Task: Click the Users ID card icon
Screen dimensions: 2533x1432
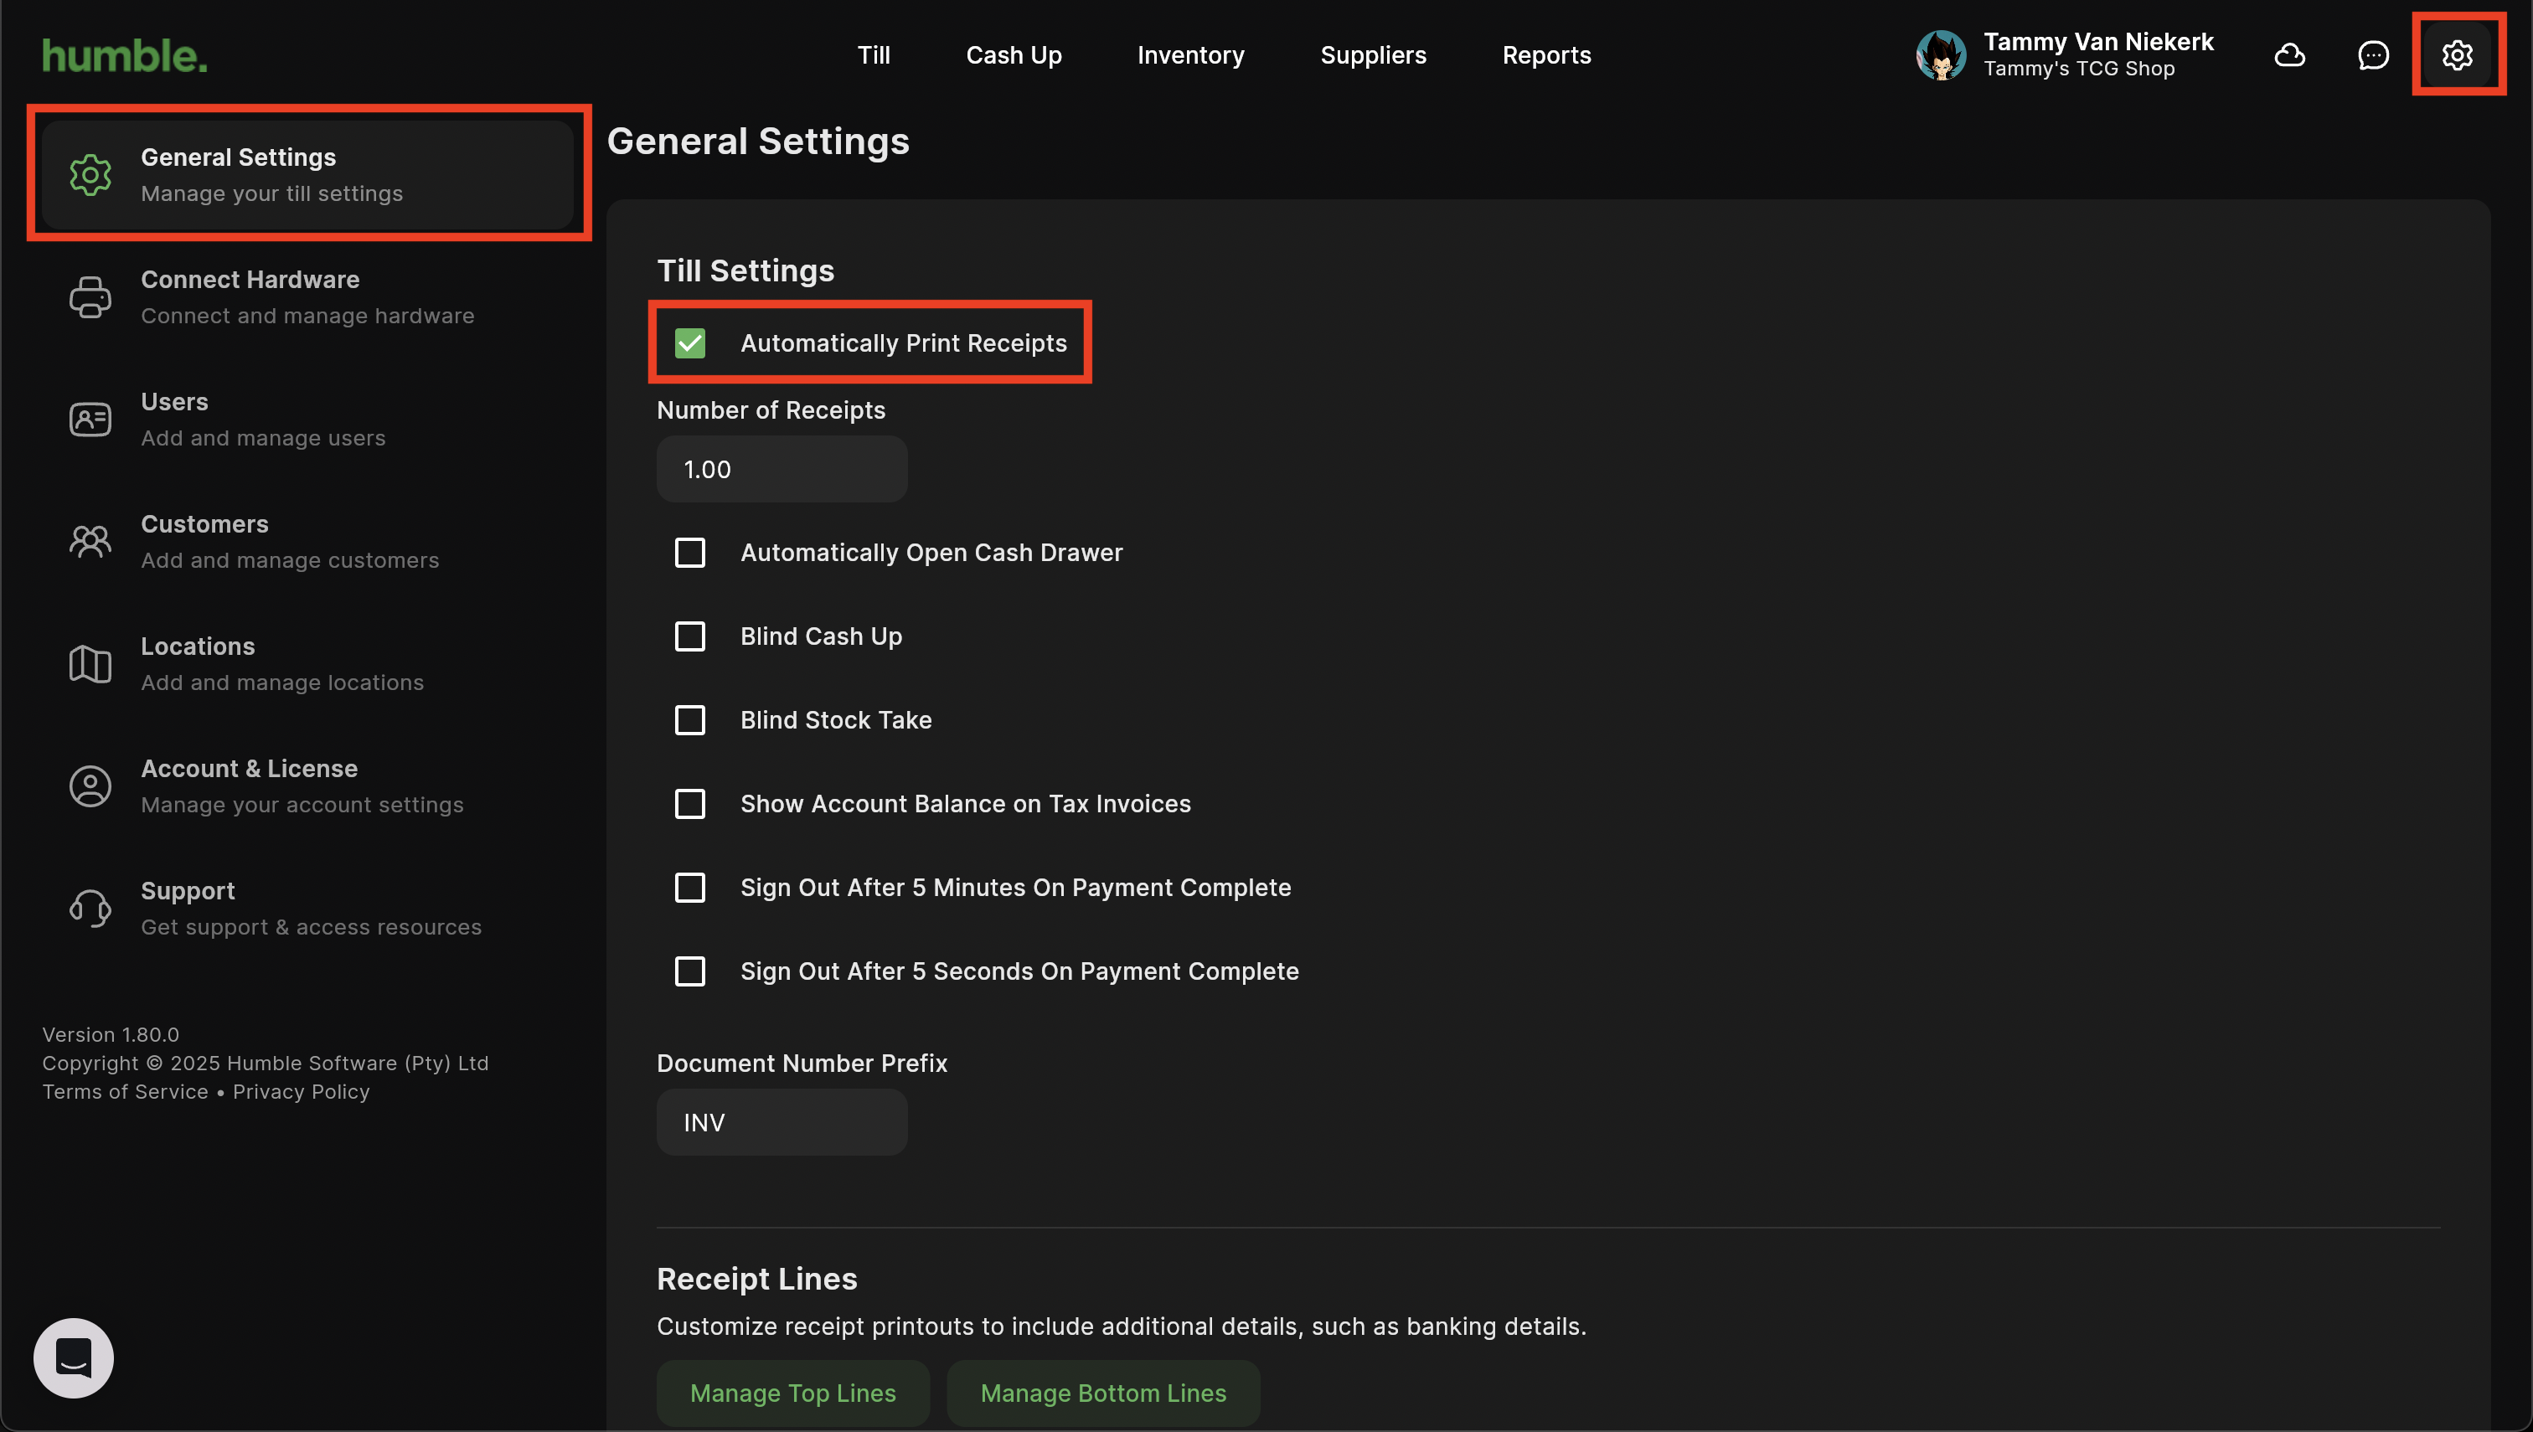Action: coord(90,419)
